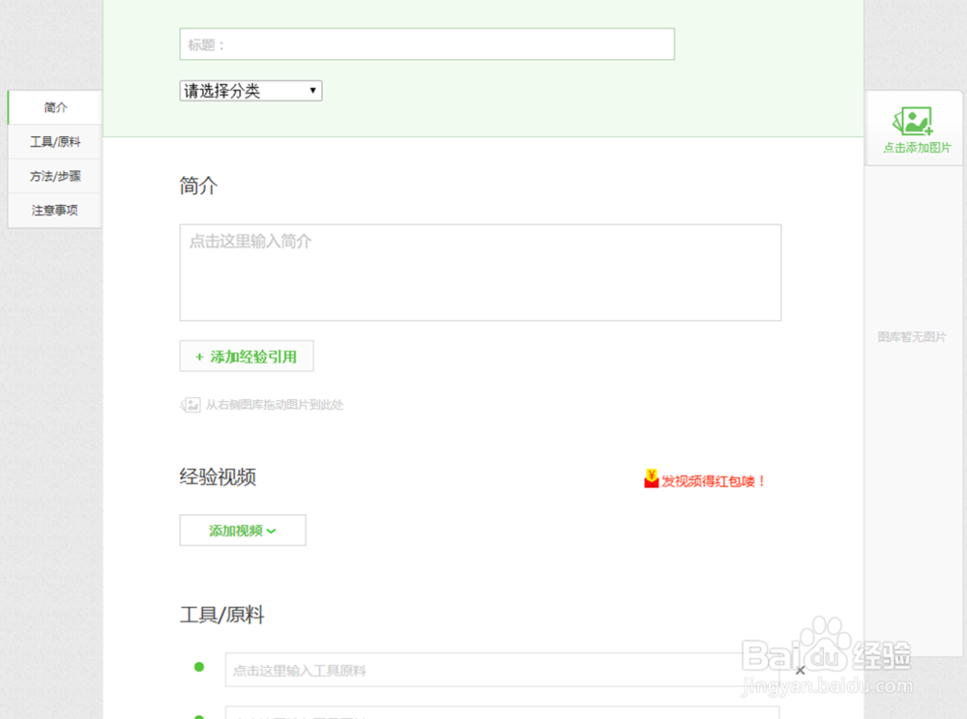Image resolution: width=967 pixels, height=719 pixels.
Task: Click the red envelope icon beside 发视频得红包唛
Action: [649, 479]
